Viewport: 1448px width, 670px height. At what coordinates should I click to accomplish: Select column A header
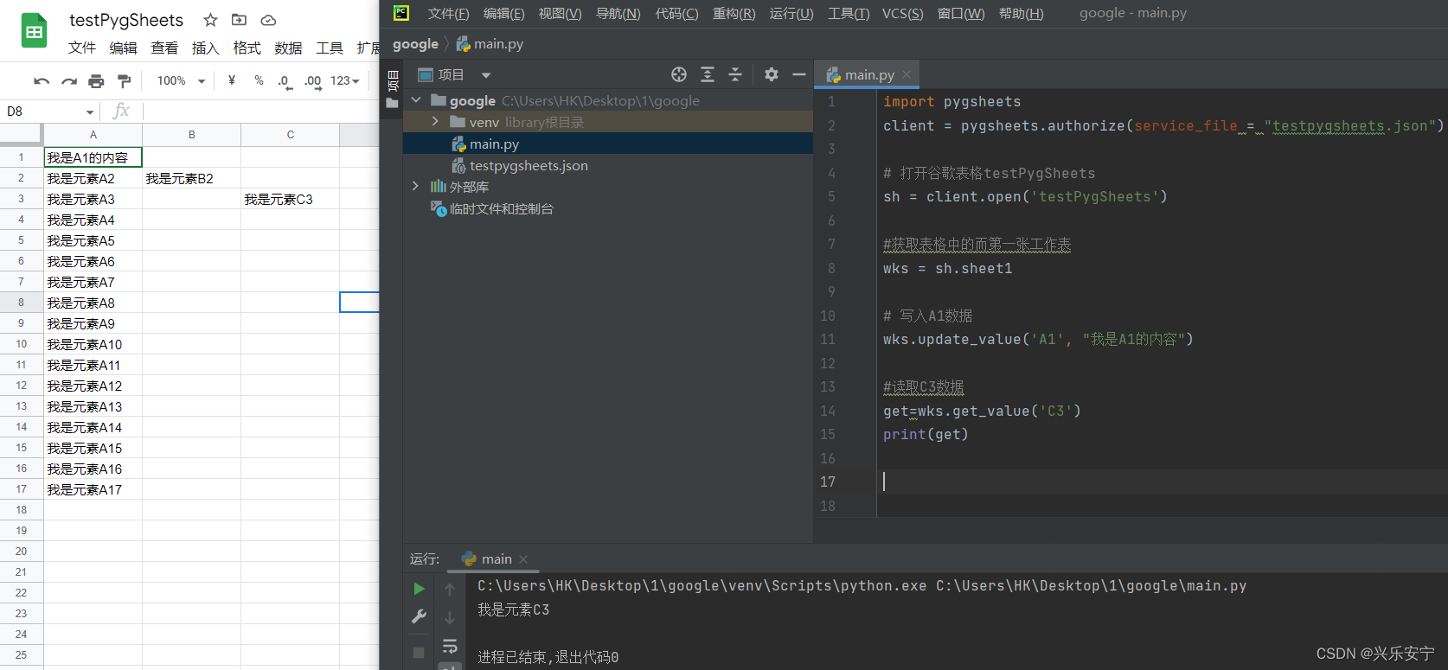[93, 134]
